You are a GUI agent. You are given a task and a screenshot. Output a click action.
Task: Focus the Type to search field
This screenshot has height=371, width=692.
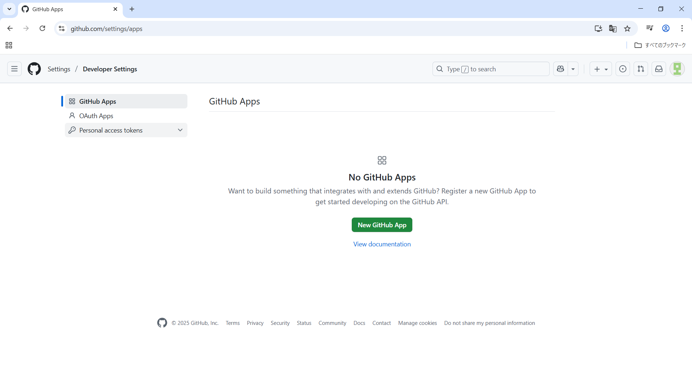pos(491,69)
